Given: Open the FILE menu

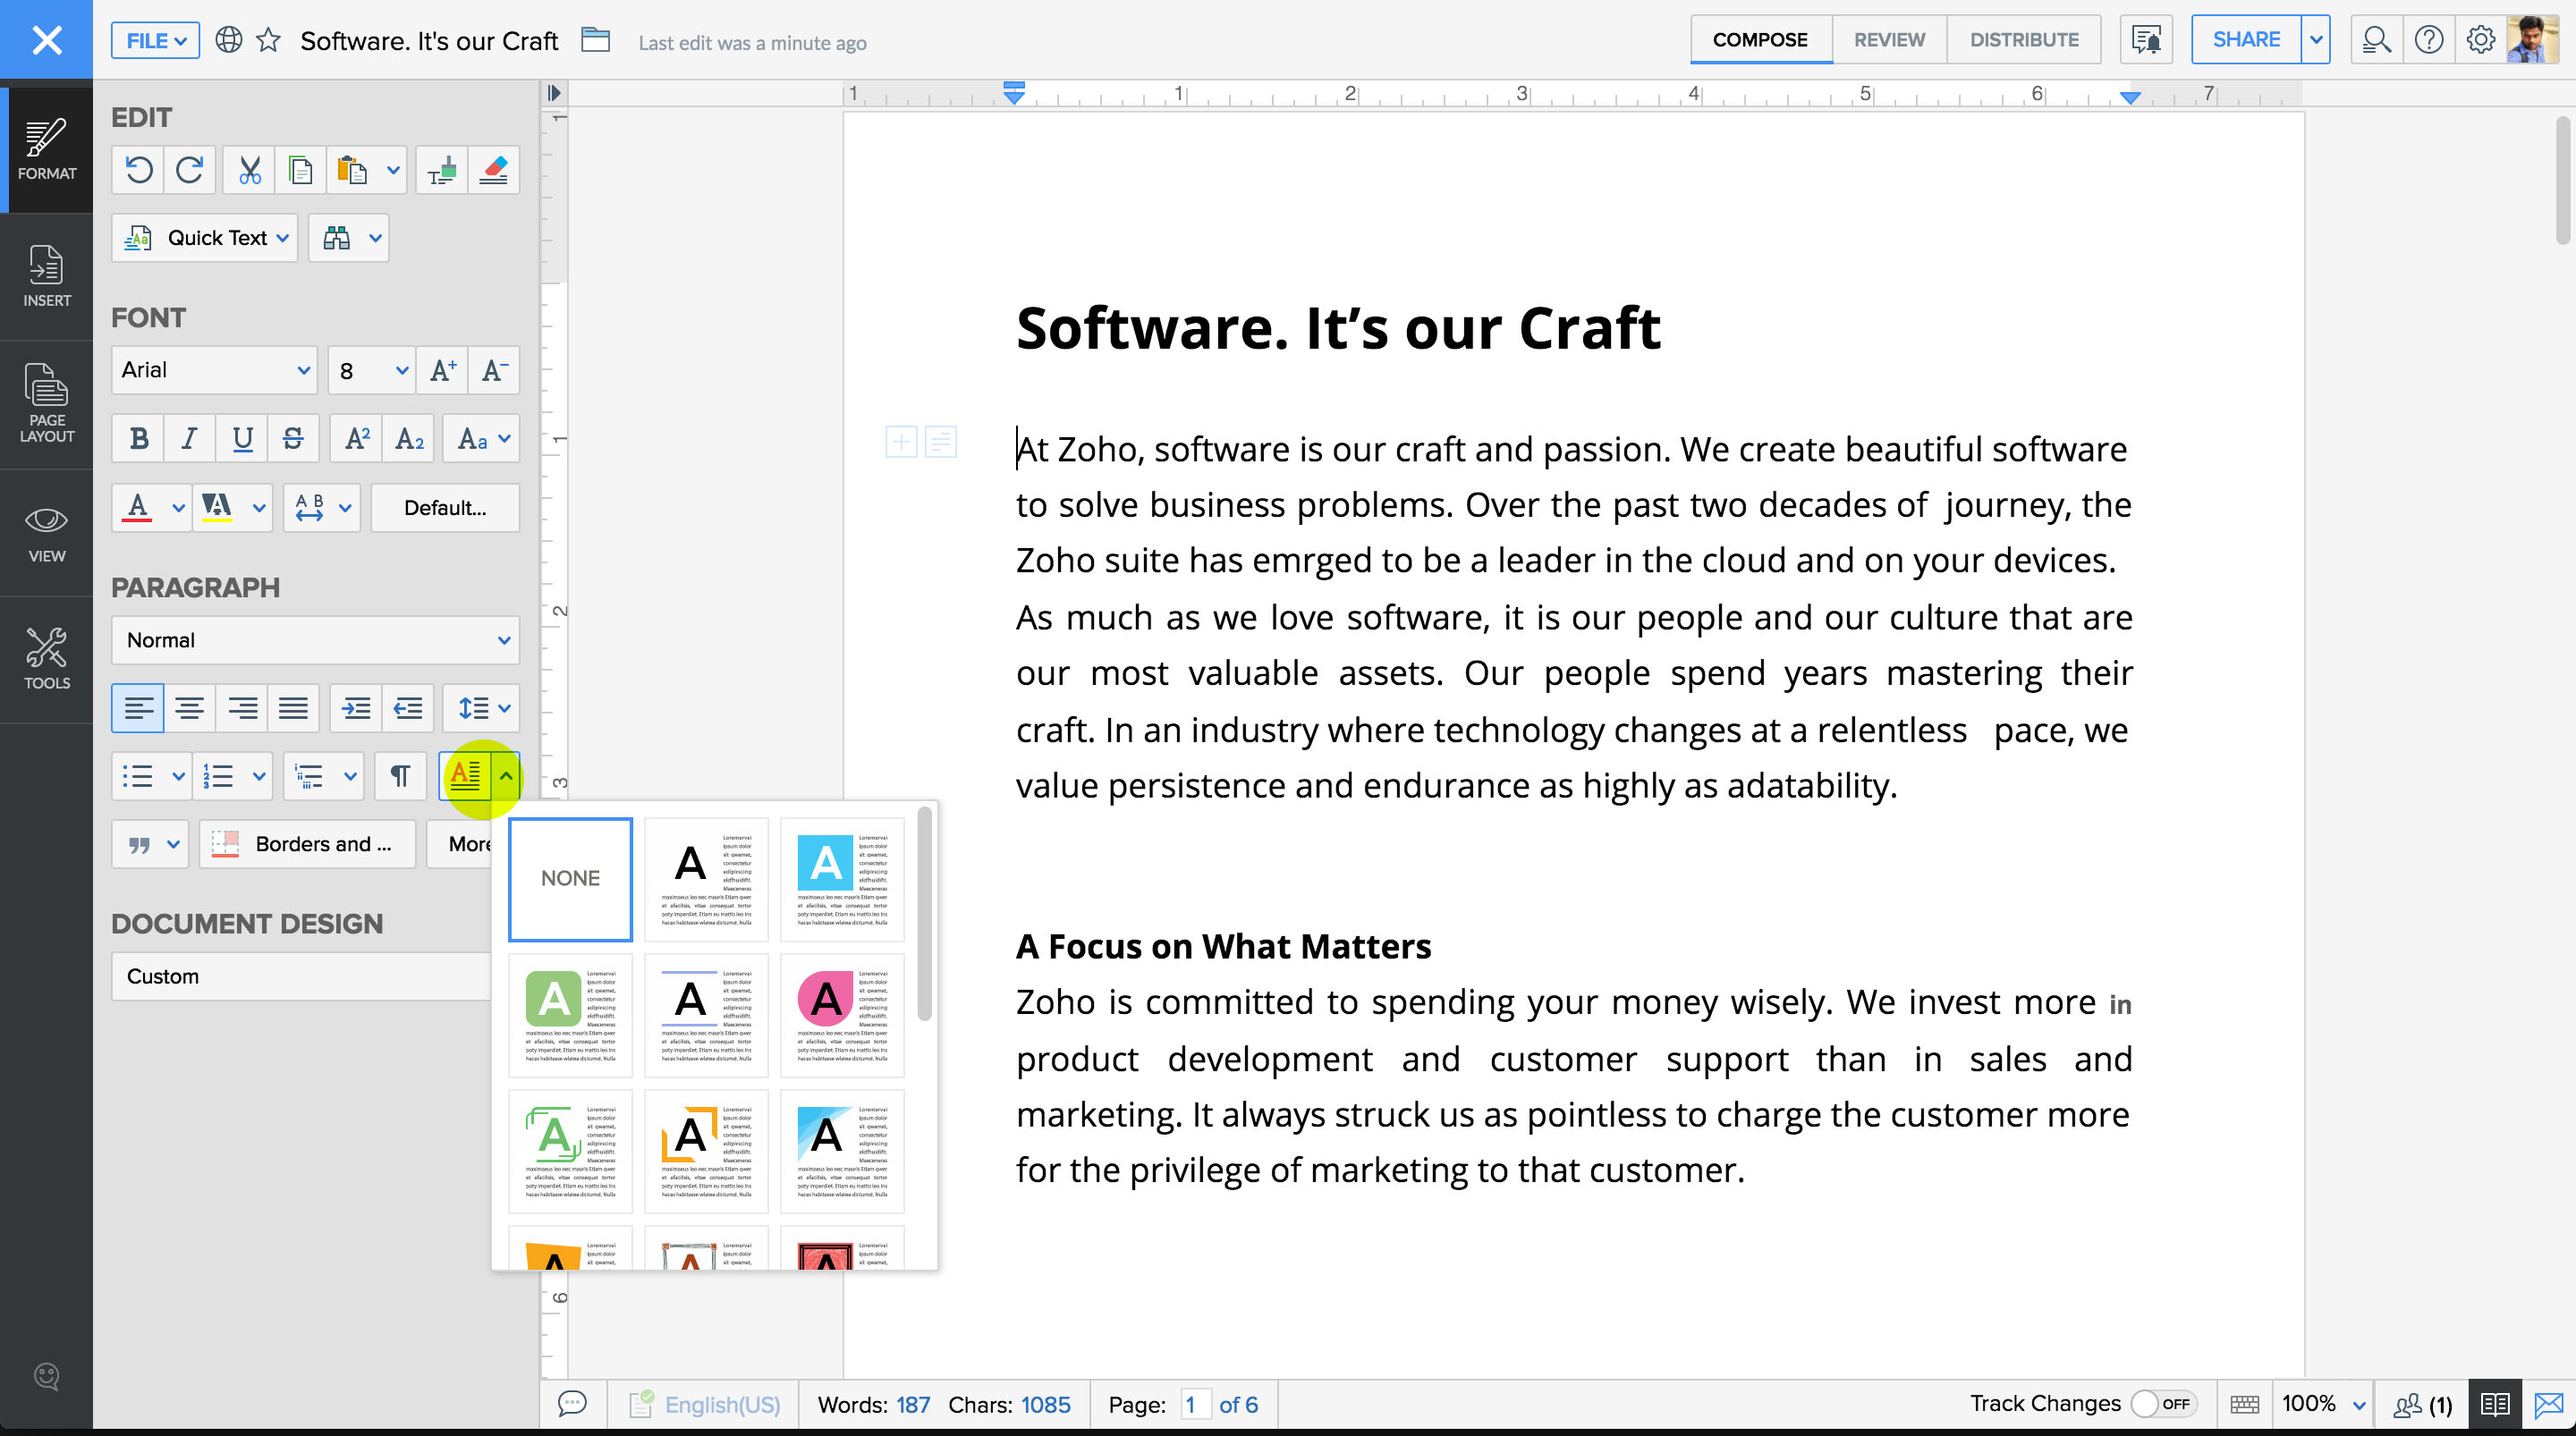Looking at the screenshot, I should 155,41.
